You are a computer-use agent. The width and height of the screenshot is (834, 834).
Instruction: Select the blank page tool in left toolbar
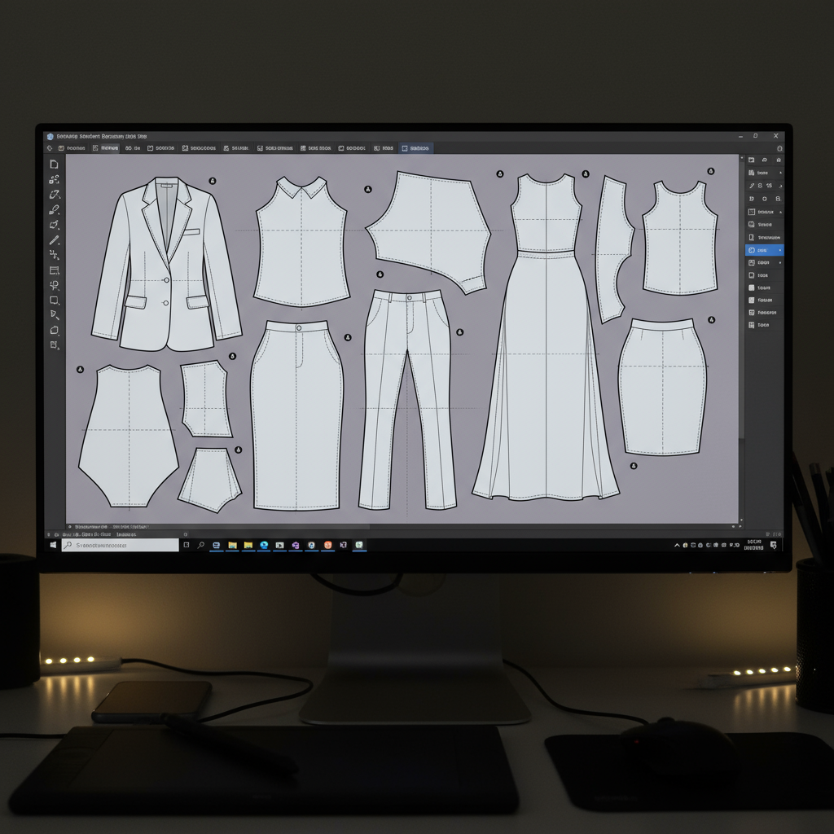(54, 165)
